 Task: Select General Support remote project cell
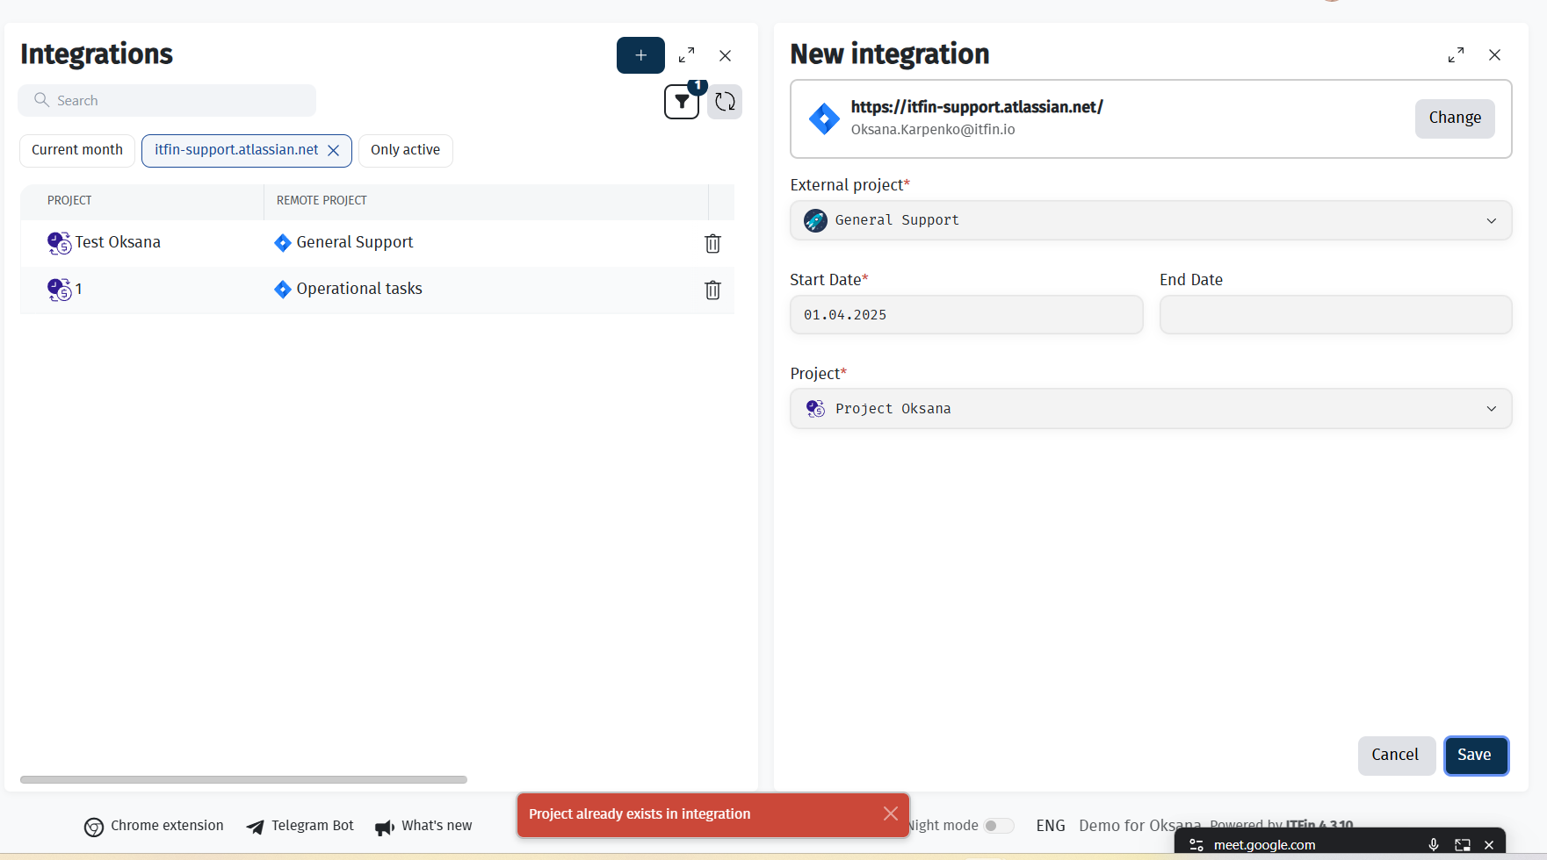click(354, 242)
